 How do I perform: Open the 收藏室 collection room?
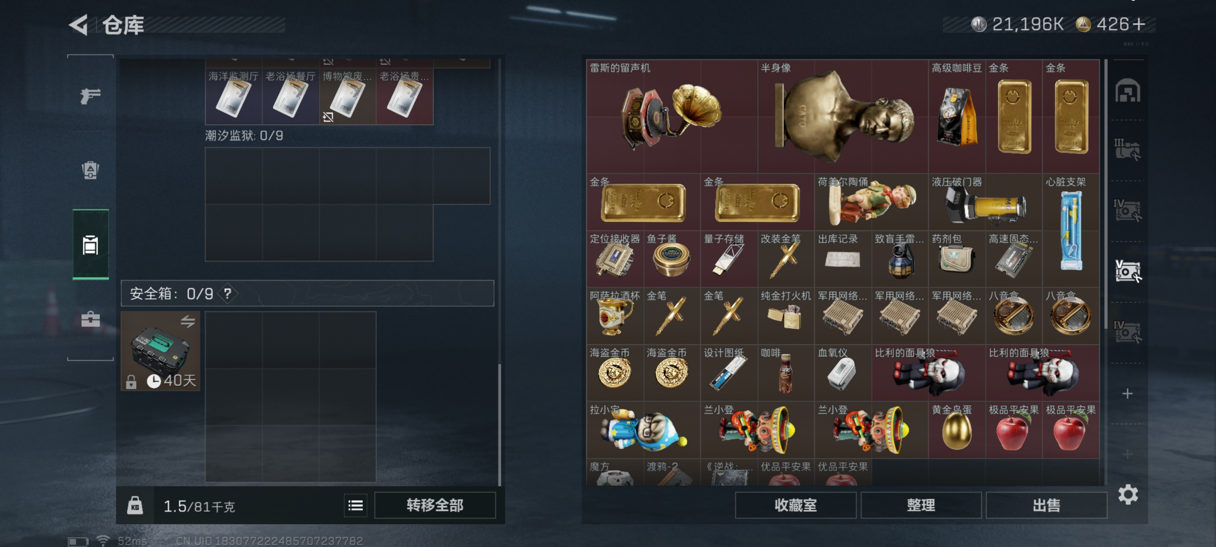coord(795,506)
